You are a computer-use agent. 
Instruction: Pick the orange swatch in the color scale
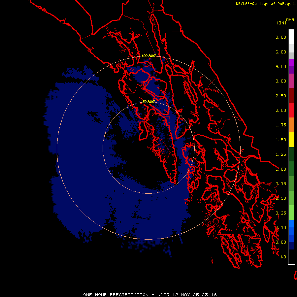291,125
